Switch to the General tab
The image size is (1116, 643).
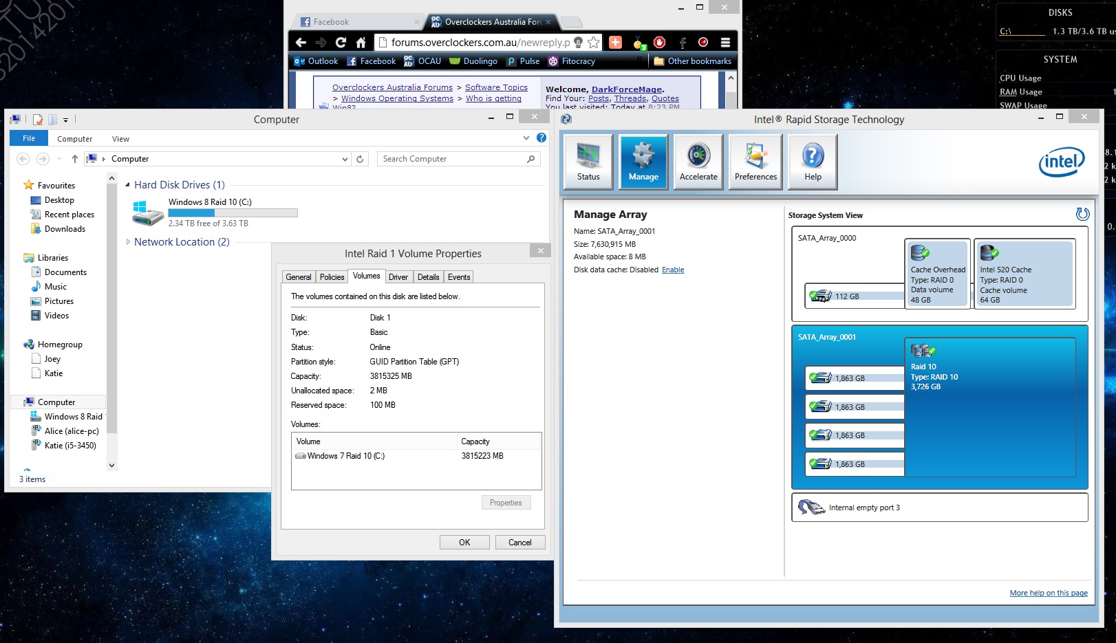point(299,277)
